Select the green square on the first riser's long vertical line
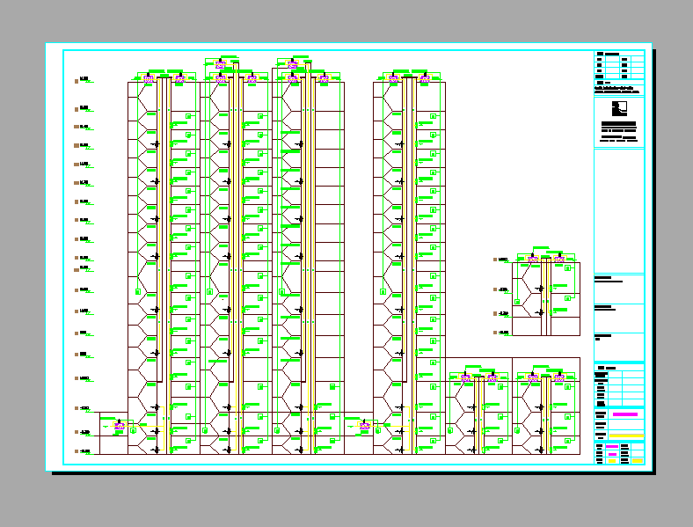The height and width of the screenshot is (527, 693). (x=137, y=291)
